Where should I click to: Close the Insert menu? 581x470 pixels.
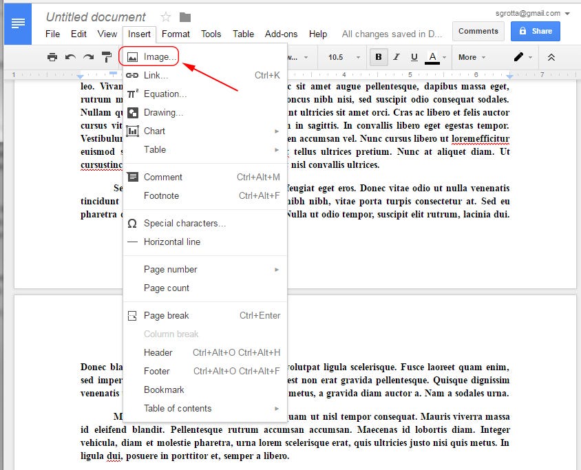(139, 34)
